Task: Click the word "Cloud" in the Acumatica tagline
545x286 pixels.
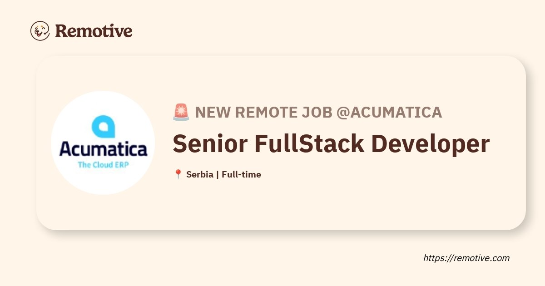Action: [102, 164]
